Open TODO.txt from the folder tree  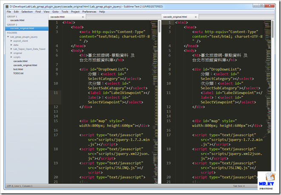(18, 73)
